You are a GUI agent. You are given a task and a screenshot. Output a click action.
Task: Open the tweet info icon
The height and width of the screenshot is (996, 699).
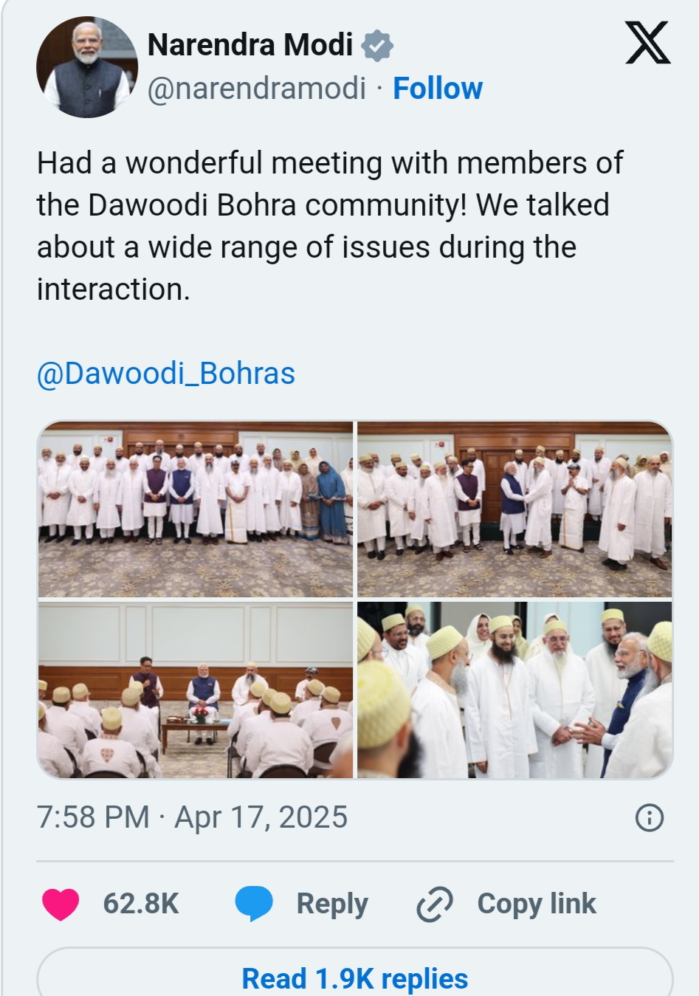pyautogui.click(x=650, y=818)
